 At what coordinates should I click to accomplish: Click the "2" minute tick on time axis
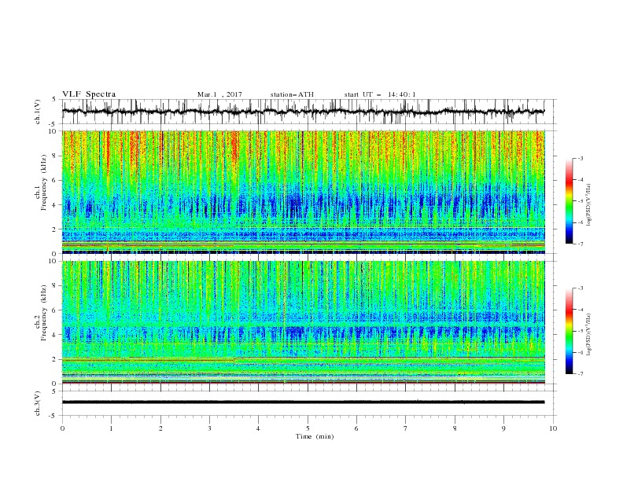pos(160,428)
